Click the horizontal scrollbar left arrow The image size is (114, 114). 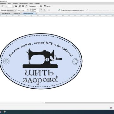click(44, 103)
